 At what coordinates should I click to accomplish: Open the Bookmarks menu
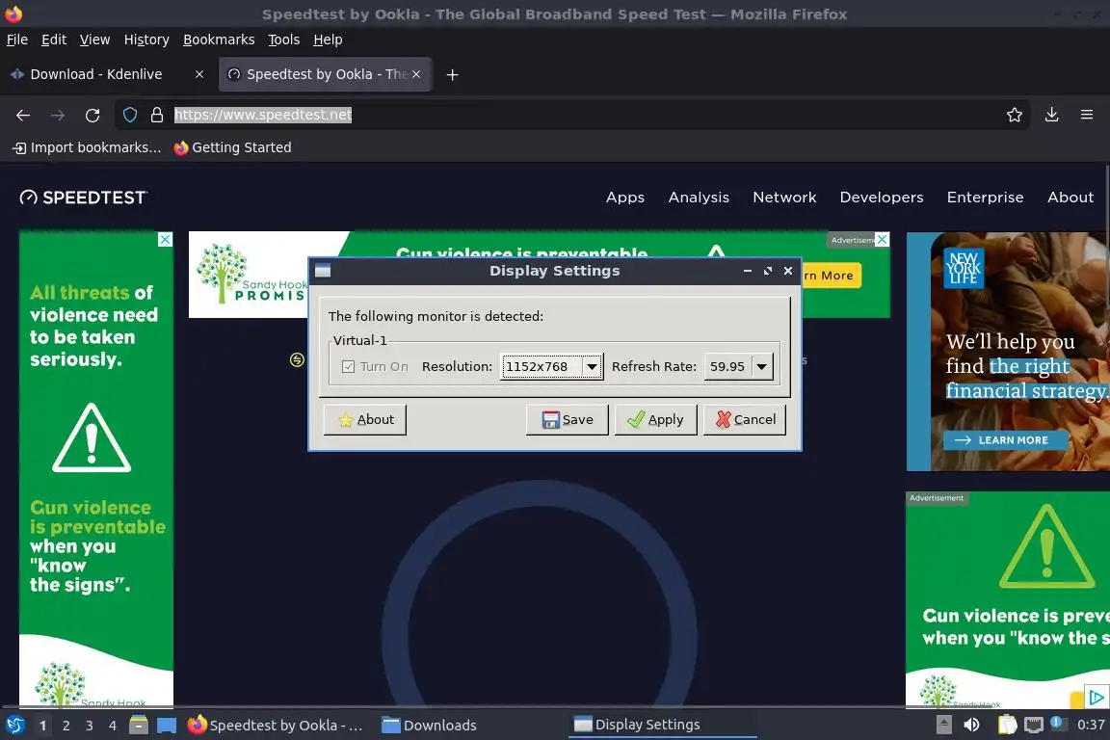(219, 40)
